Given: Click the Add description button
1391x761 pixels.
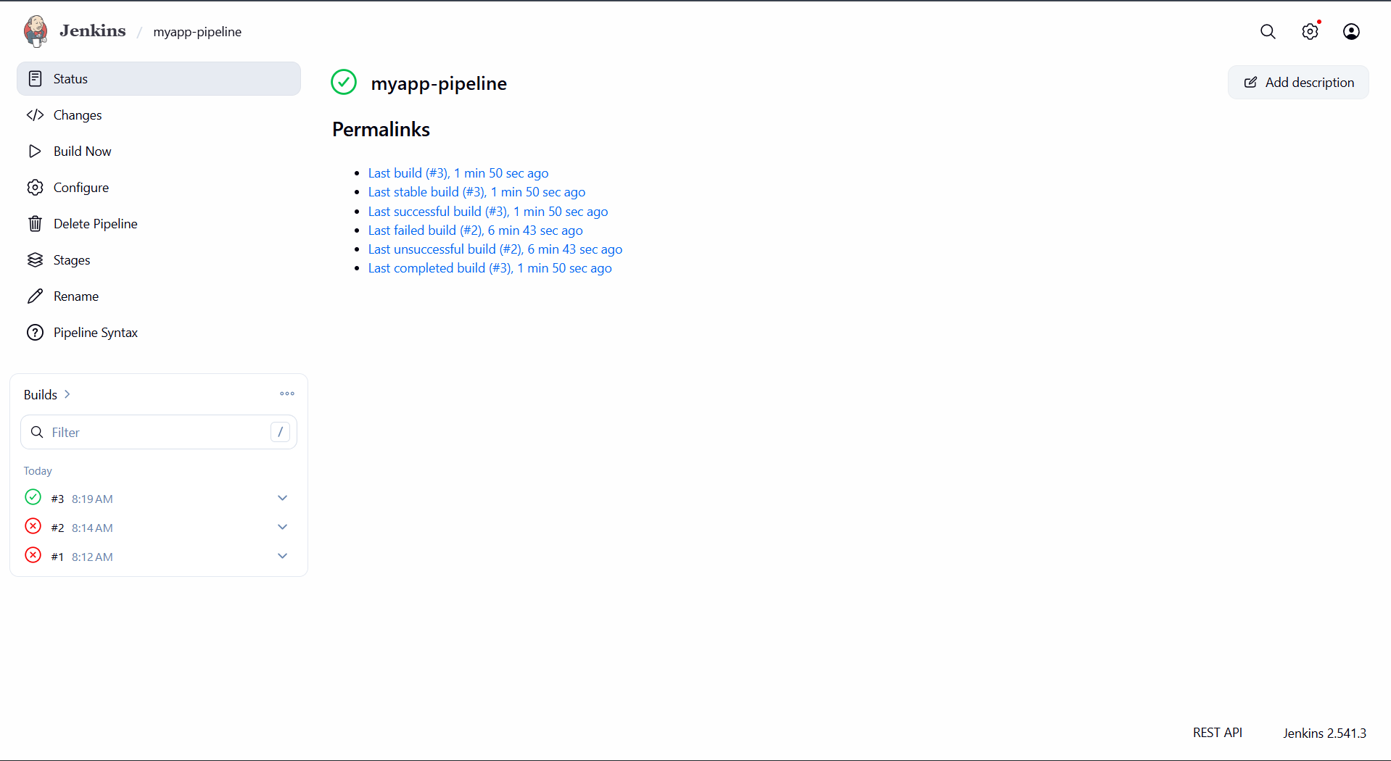Looking at the screenshot, I should click(1298, 83).
